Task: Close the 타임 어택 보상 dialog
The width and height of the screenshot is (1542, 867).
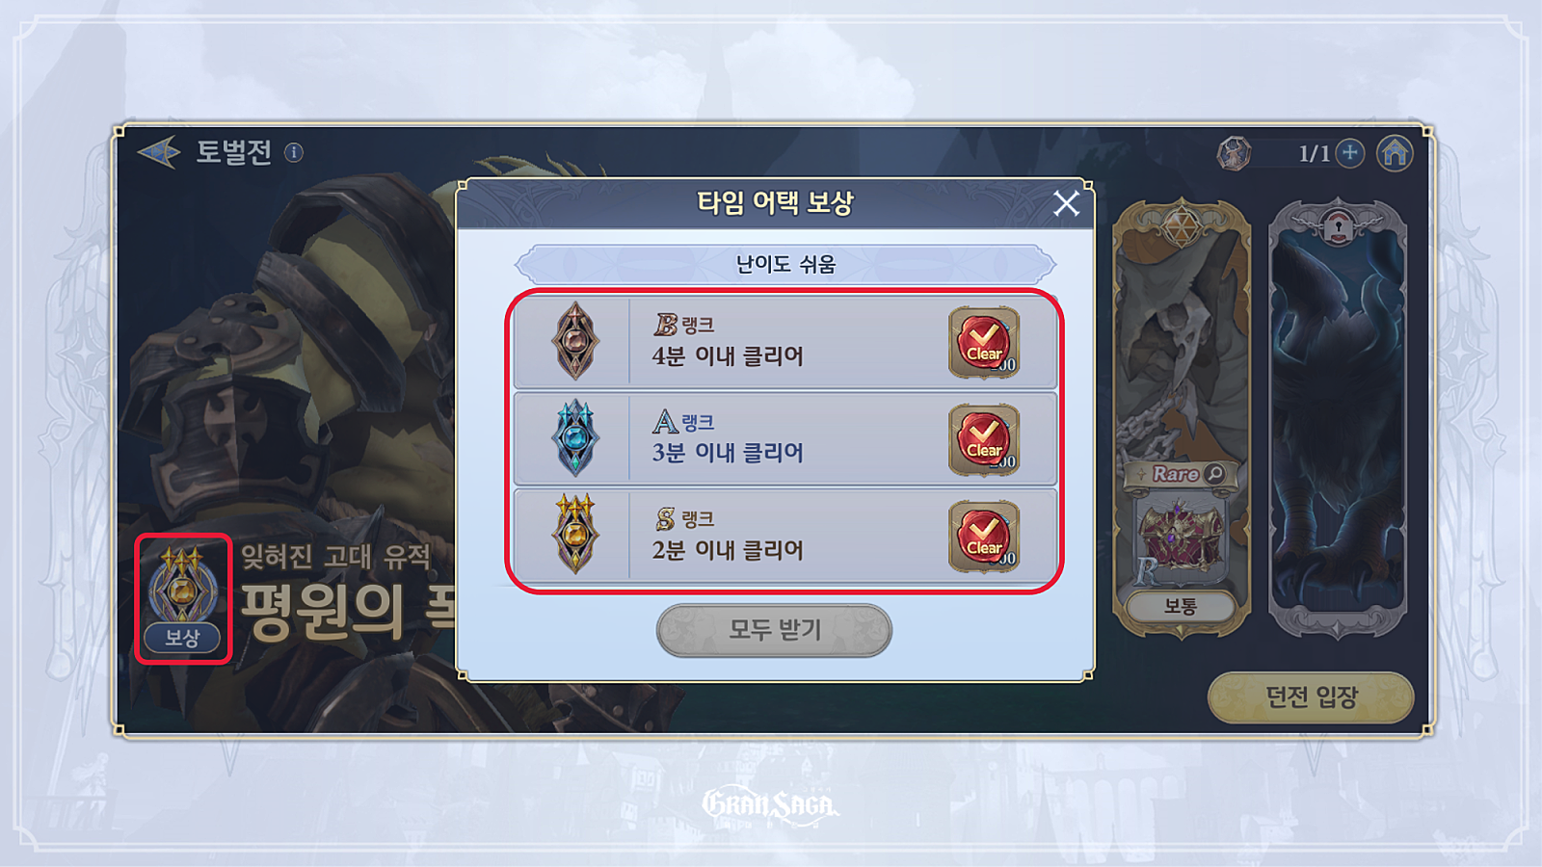Action: (1066, 203)
